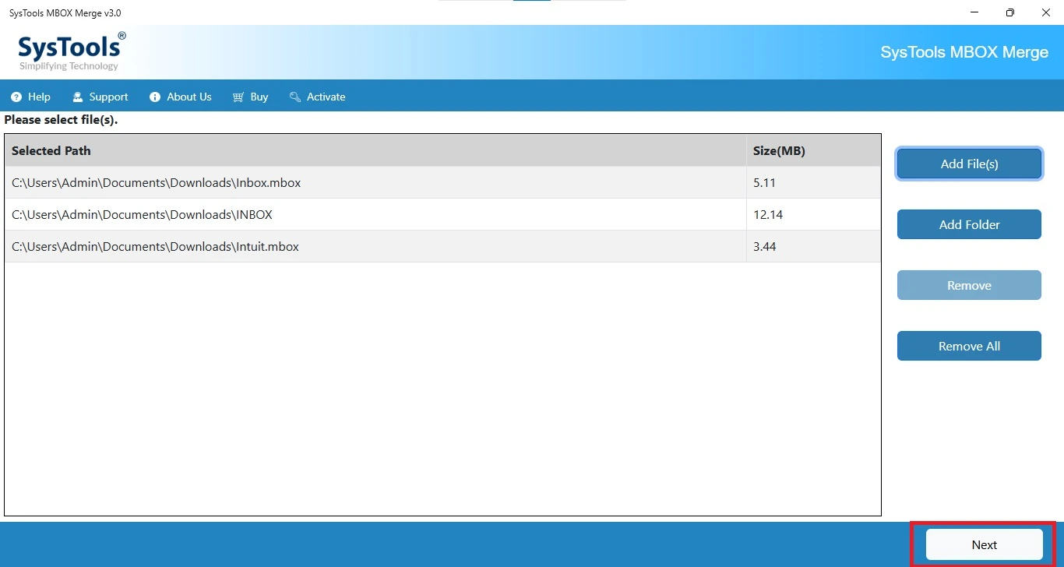Click the About Us info icon
This screenshot has height=567, width=1064.
pos(155,97)
